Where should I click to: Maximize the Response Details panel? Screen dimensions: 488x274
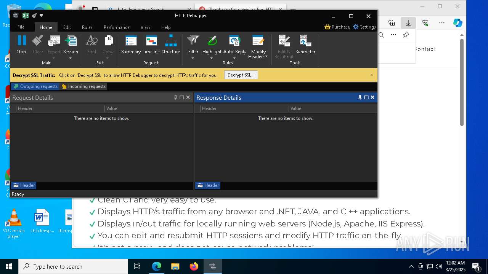click(366, 97)
